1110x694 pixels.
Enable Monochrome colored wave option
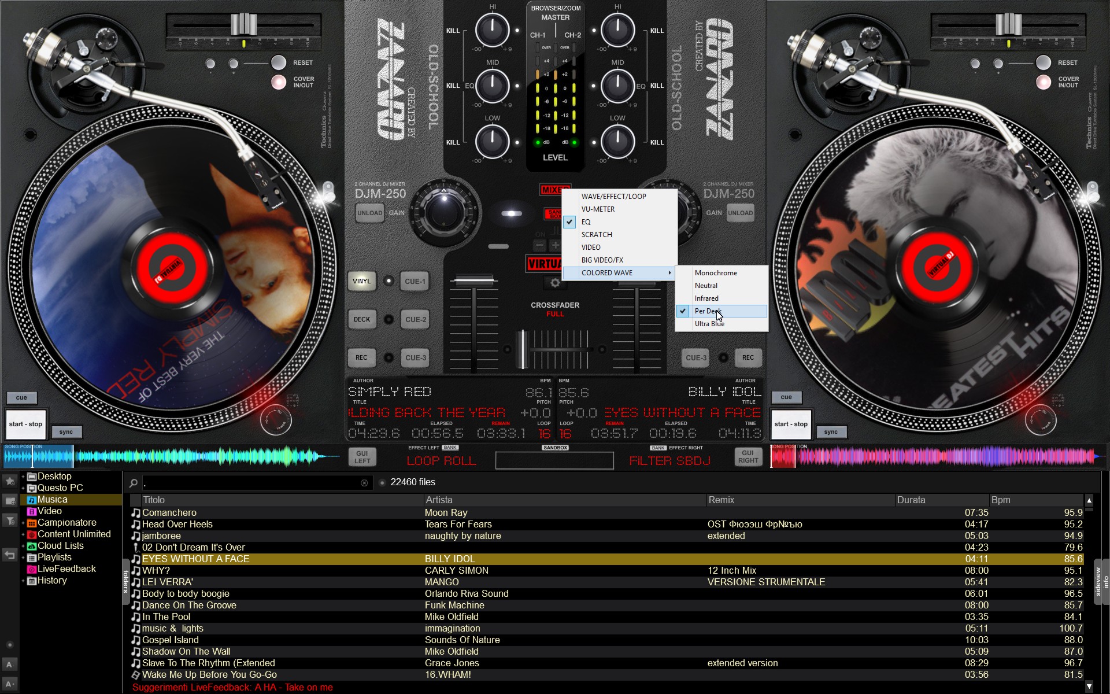[x=716, y=272]
